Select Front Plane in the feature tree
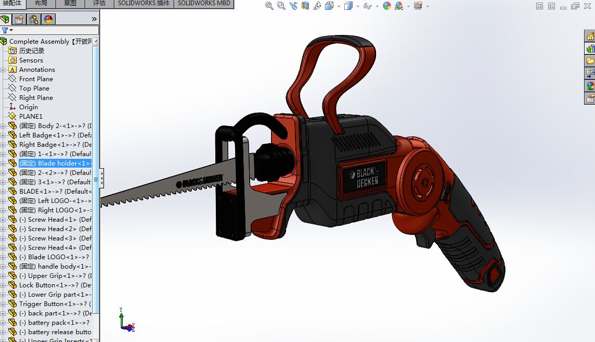The image size is (595, 342). pos(36,79)
